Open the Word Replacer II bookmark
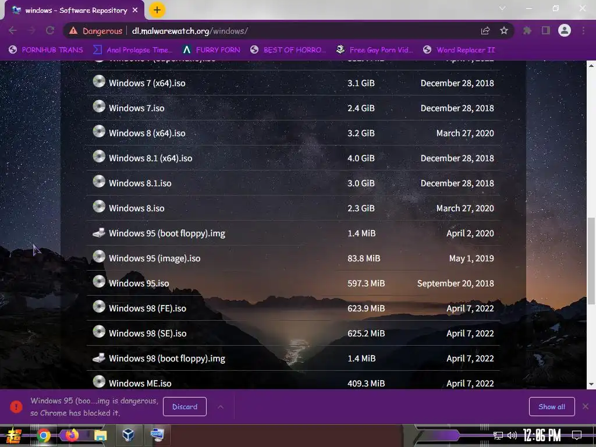Screen dimensions: 596x447 459,50
